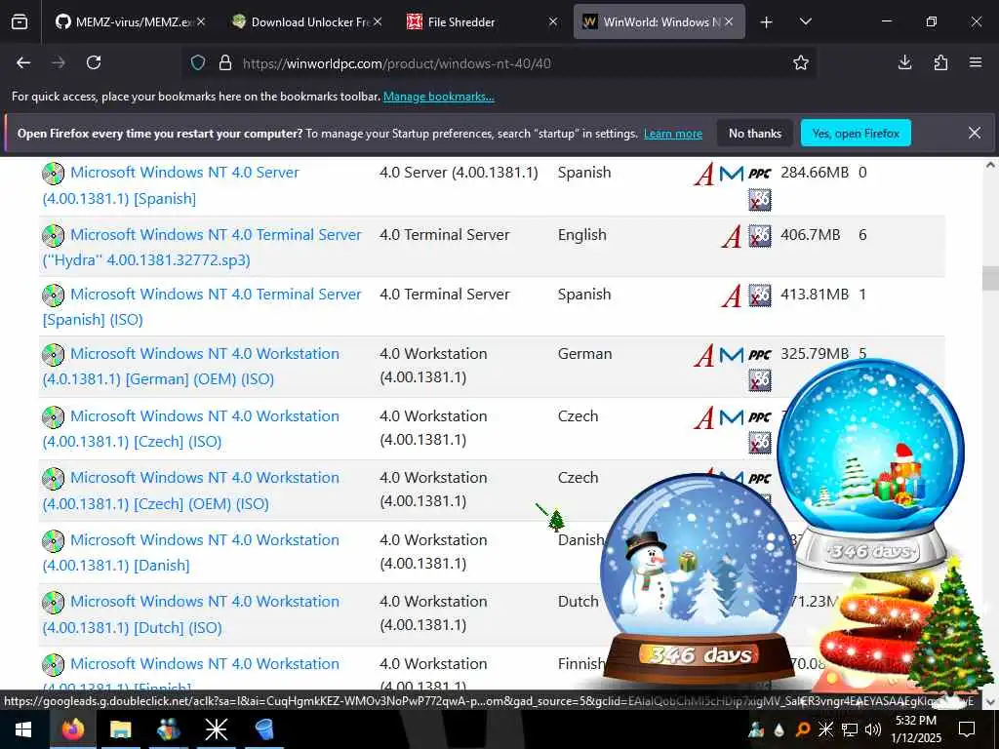
Task: Click the 284.66MB size cell
Action: [815, 173]
